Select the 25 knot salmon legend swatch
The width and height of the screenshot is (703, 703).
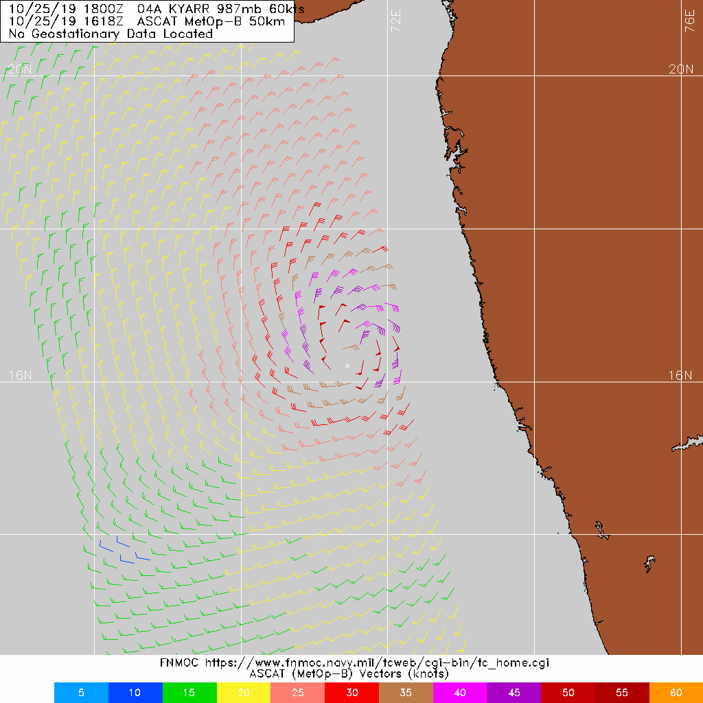click(x=298, y=692)
